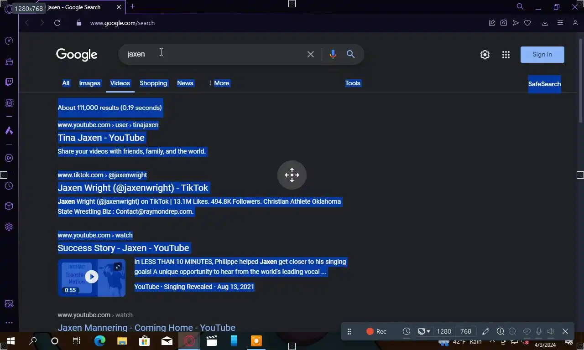This screenshot has height=350, width=584.
Task: Open Success Story - Jaxen - YouTube result
Action: click(123, 248)
